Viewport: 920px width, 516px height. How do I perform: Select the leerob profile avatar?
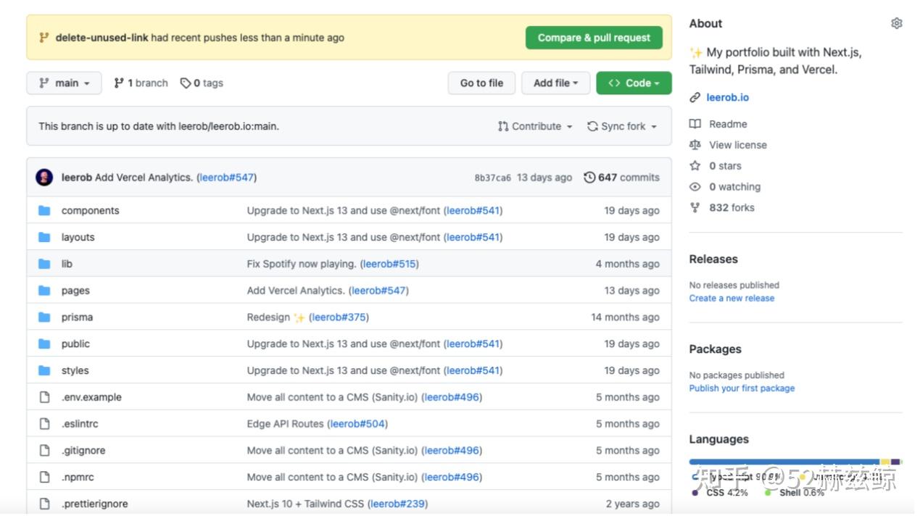(x=43, y=177)
